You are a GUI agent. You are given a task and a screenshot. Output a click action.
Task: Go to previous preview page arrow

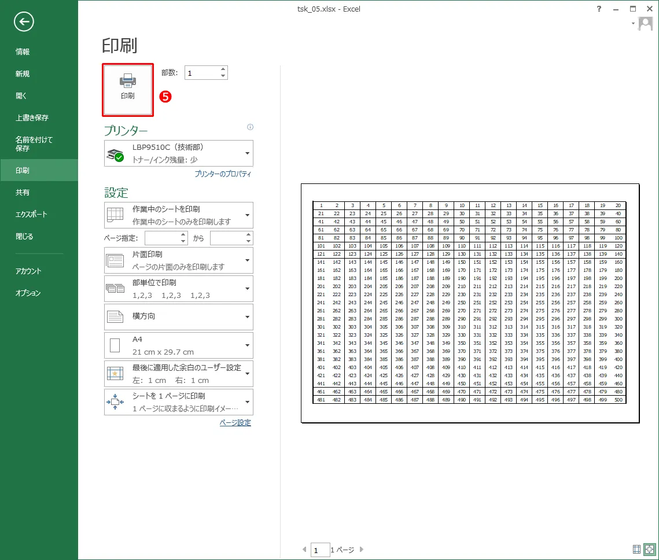tap(304, 549)
